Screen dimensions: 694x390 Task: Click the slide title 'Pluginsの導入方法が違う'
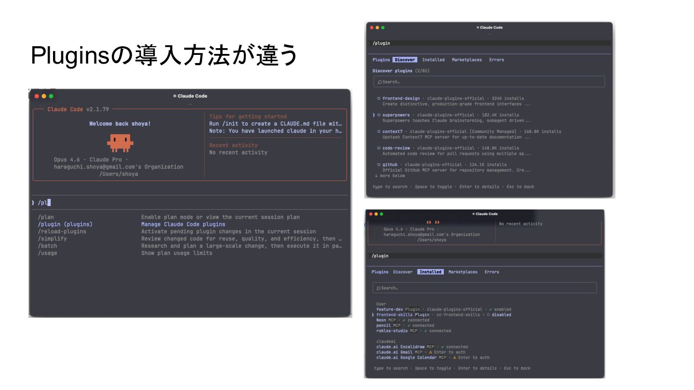[x=164, y=56]
